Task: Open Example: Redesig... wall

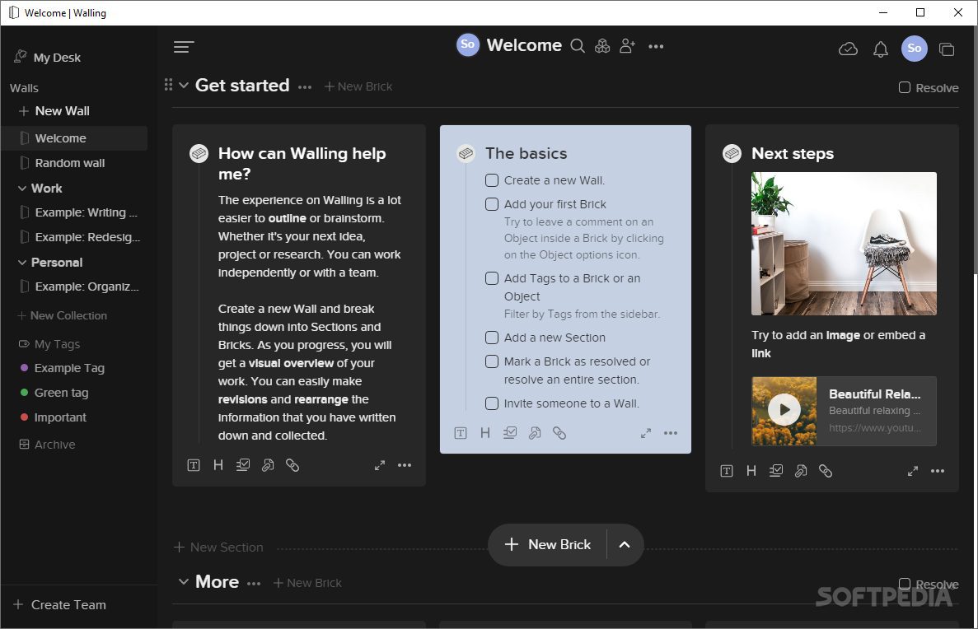Action: coord(74,237)
